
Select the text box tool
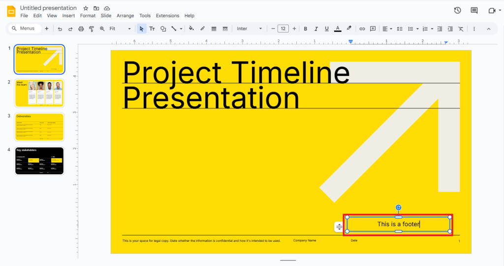tap(152, 29)
